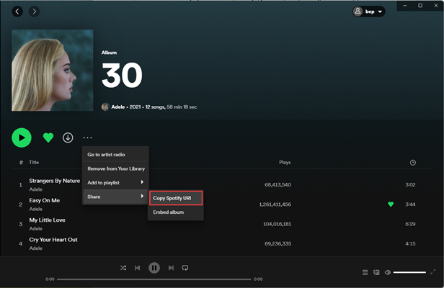Select the track Easy On Me
This screenshot has width=444, height=288.
coord(45,200)
